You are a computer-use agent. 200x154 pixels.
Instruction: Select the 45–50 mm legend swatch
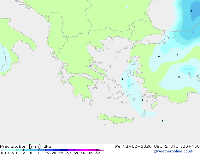click(x=93, y=150)
